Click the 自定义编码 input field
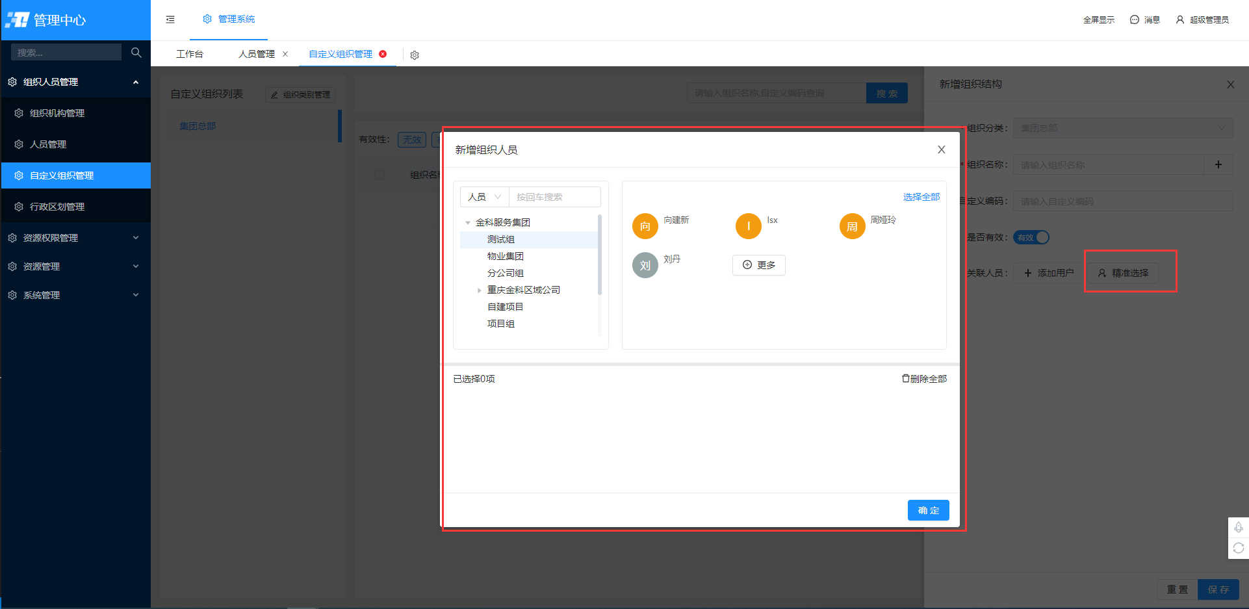The height and width of the screenshot is (609, 1249). (x=1123, y=201)
